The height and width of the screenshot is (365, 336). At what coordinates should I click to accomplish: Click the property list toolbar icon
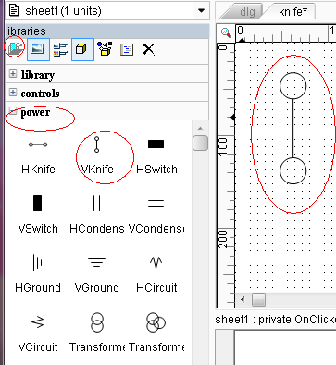(60, 49)
